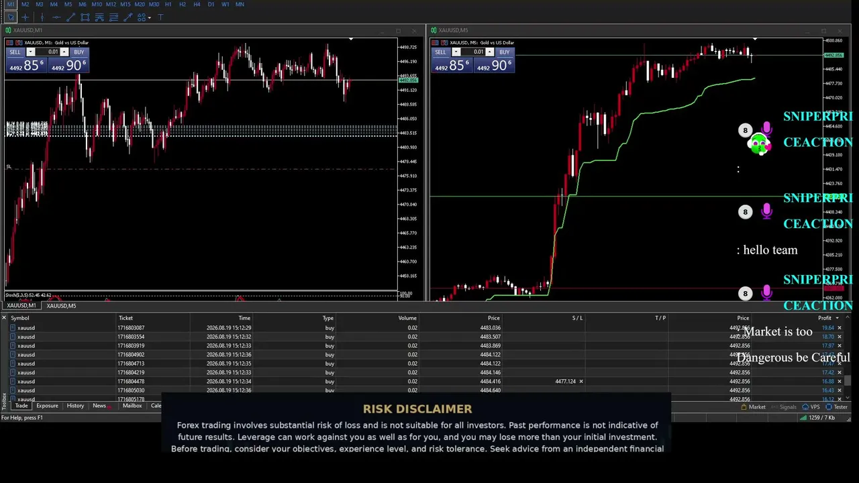This screenshot has height=483, width=859.
Task: Sort positions by Ticket column
Action: pos(125,318)
